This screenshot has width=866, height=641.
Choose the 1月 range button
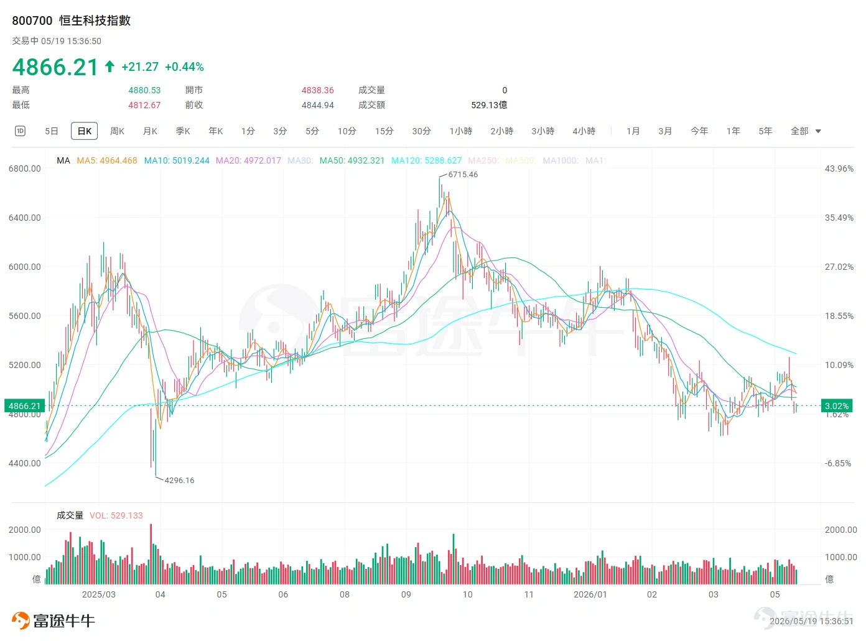pos(633,131)
